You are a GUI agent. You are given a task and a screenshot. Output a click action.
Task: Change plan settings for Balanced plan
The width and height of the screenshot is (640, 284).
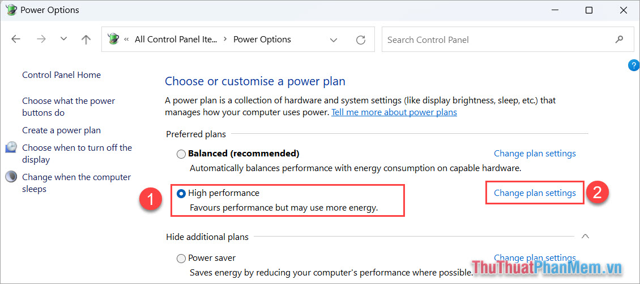(x=535, y=154)
